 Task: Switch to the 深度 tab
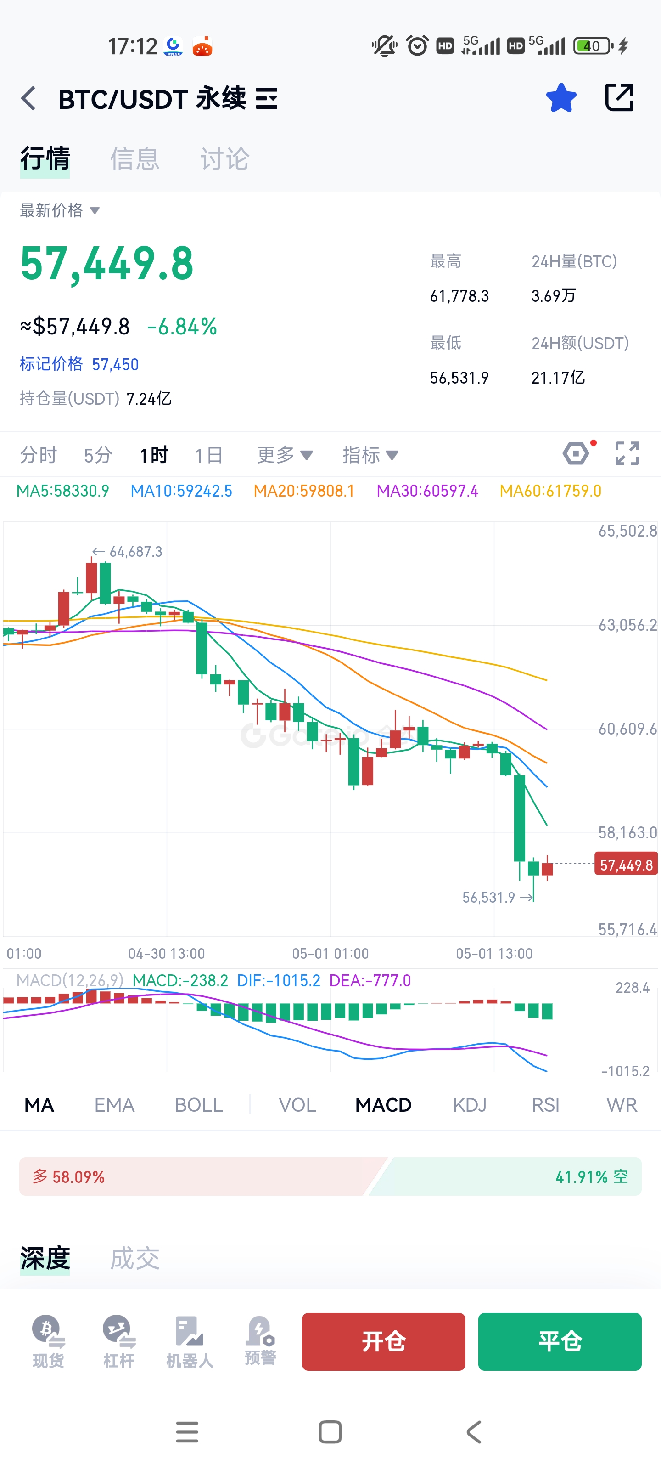45,1258
